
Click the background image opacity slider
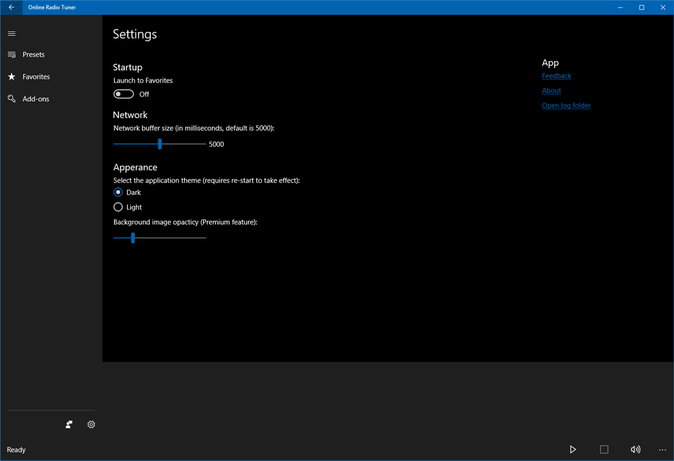[x=160, y=237]
